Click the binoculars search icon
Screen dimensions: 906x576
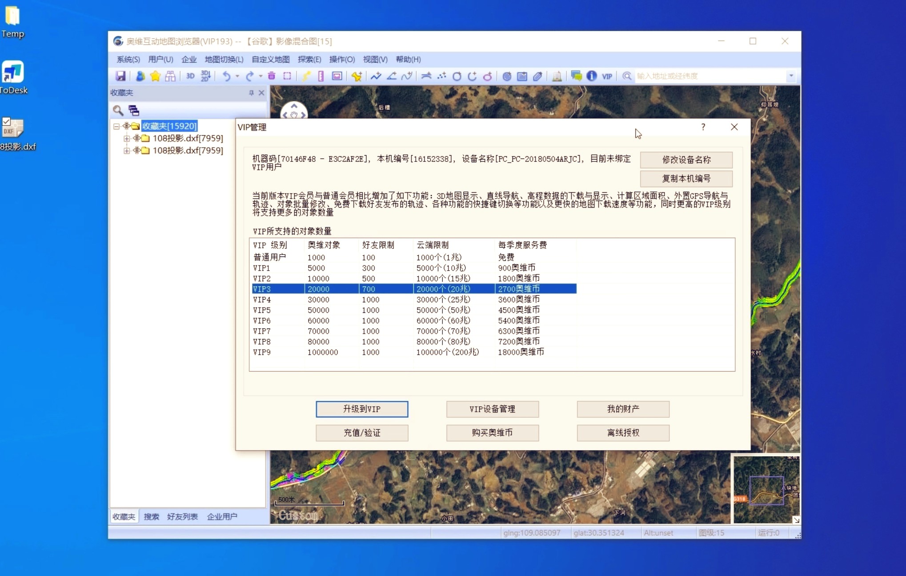pos(170,76)
